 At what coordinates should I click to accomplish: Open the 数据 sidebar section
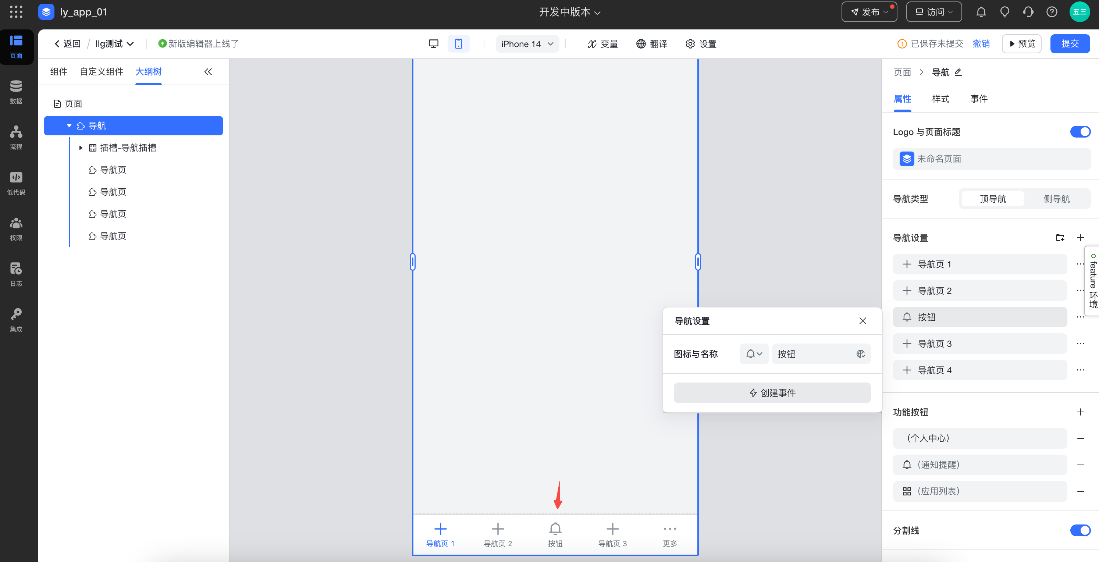(16, 92)
